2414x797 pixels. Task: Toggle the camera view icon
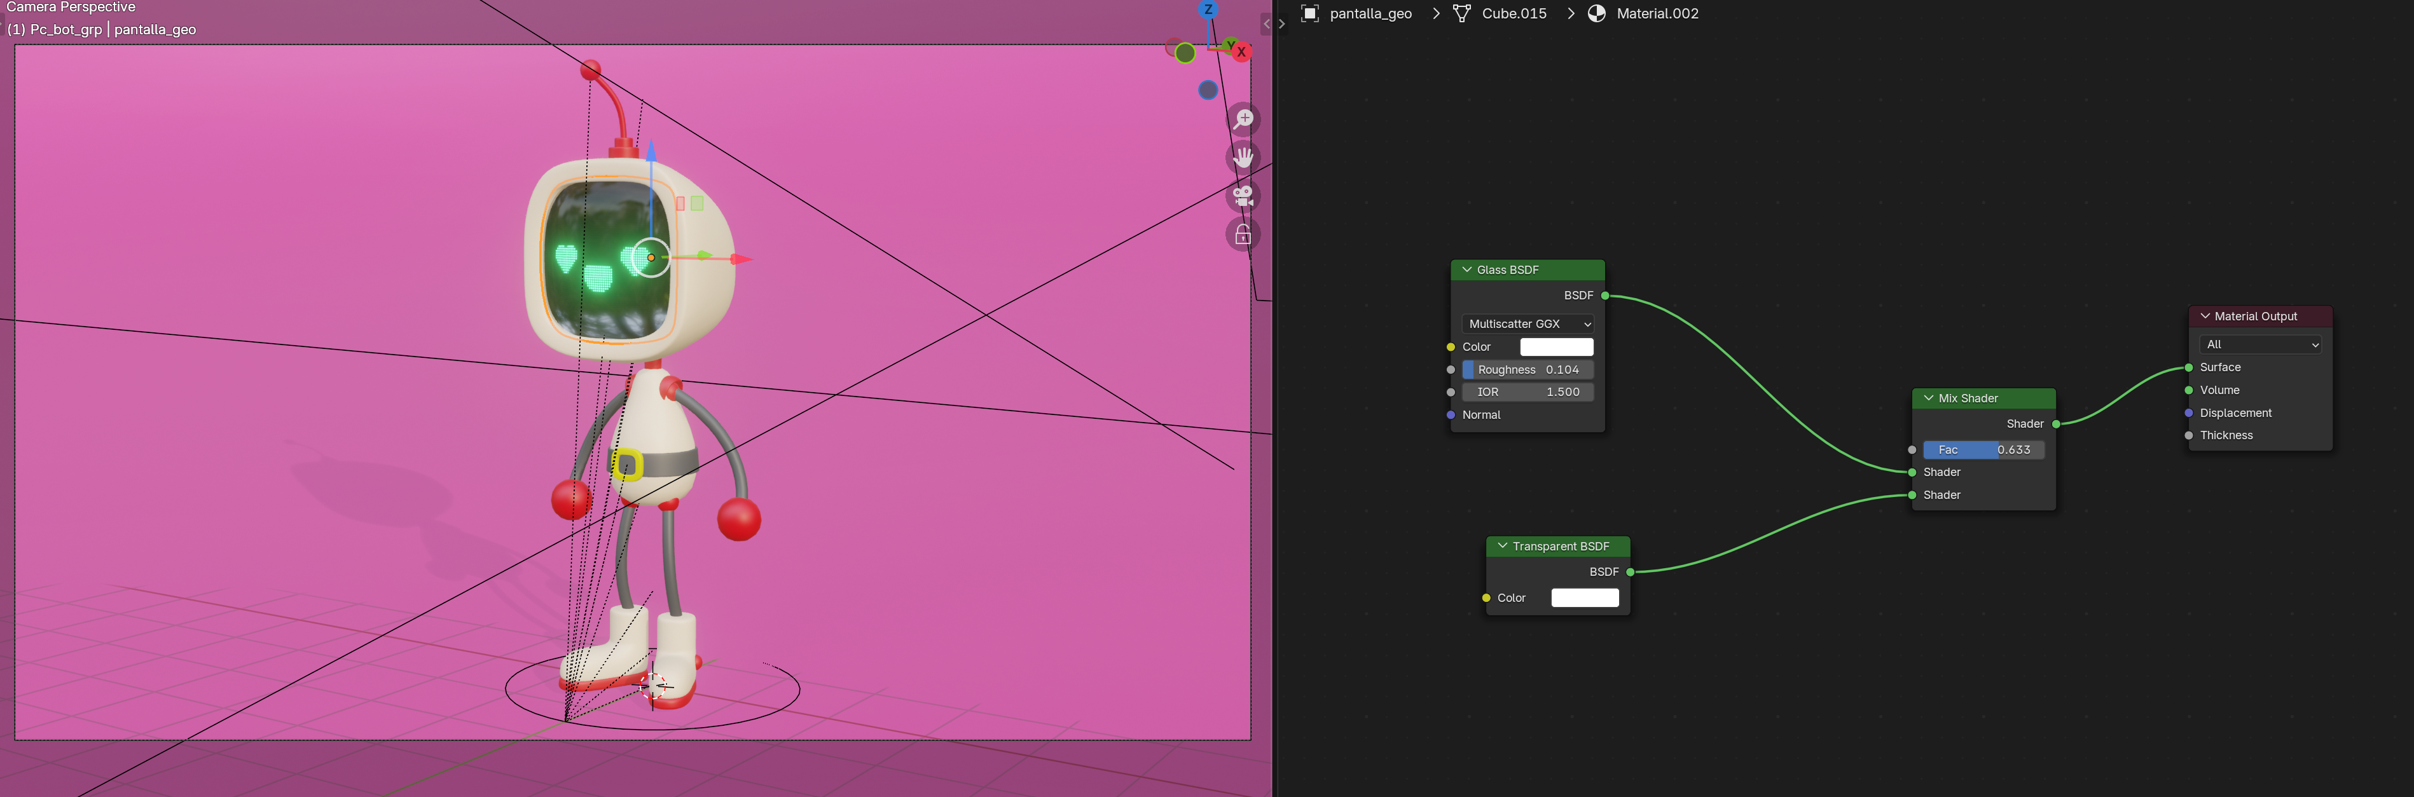click(x=1243, y=196)
